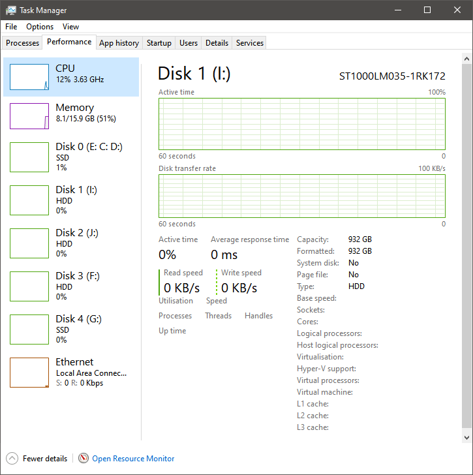473x475 pixels.
Task: Select the Disk 1 (I:) sidebar mini graph
Action: pos(29,200)
